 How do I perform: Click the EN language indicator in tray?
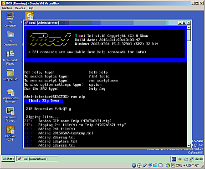click(x=174, y=159)
